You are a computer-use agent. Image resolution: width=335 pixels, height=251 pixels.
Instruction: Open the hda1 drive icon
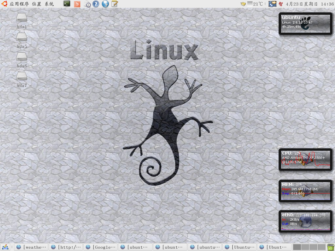click(x=22, y=21)
